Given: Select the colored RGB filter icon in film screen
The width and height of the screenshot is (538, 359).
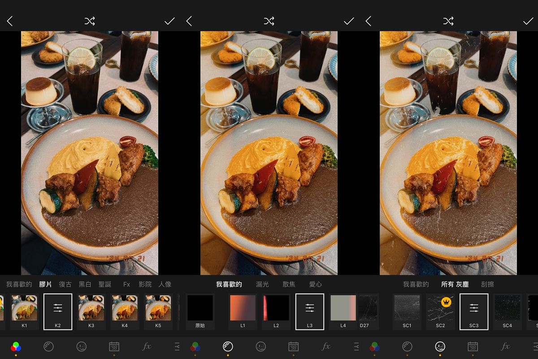Looking at the screenshot, I should point(16,346).
